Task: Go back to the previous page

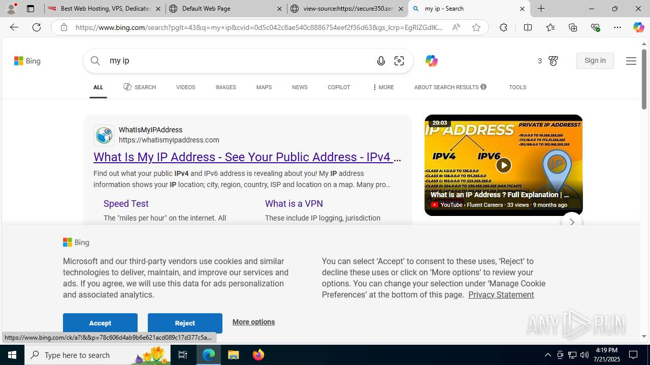Action: click(14, 27)
